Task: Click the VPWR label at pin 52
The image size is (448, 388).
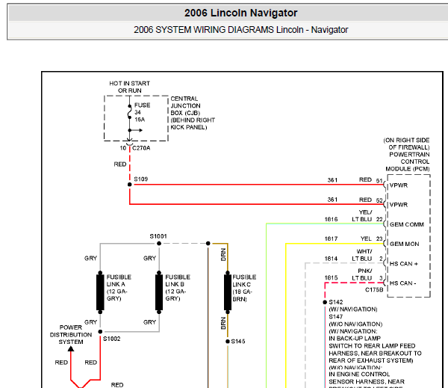Action: click(399, 205)
